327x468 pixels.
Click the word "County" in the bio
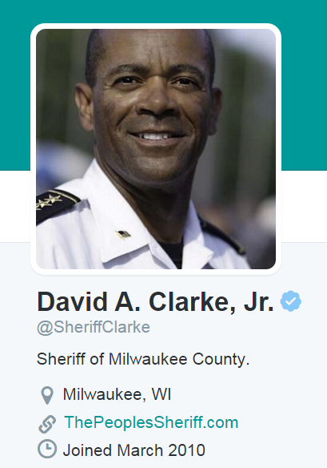221,359
